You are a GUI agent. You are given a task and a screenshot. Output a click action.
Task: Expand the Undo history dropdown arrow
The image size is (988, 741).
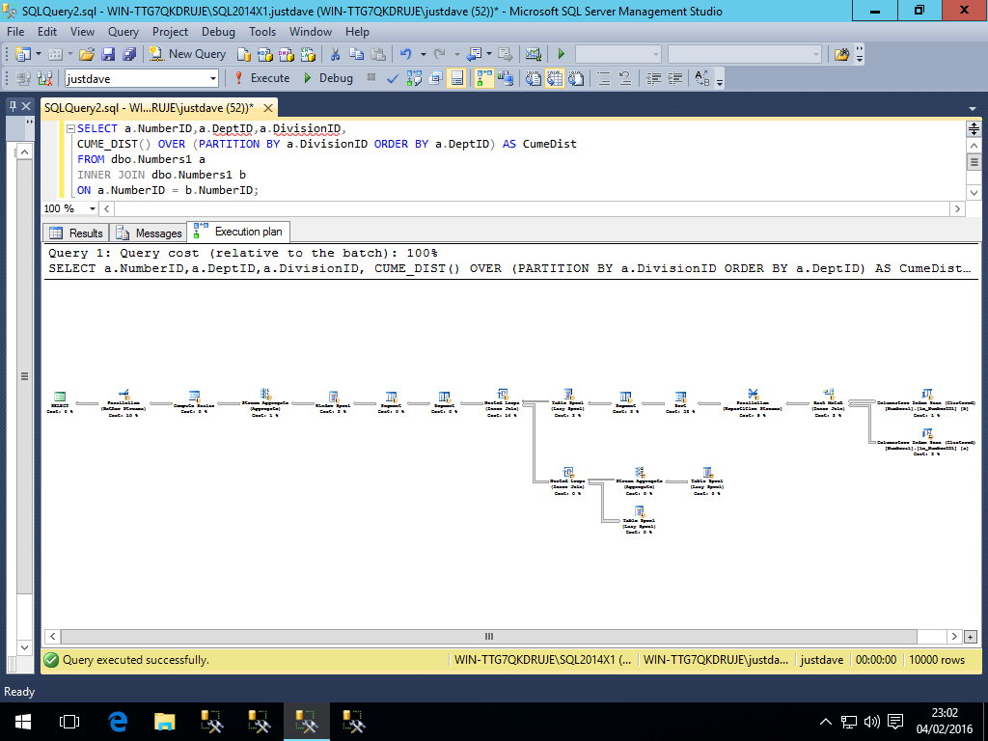423,54
